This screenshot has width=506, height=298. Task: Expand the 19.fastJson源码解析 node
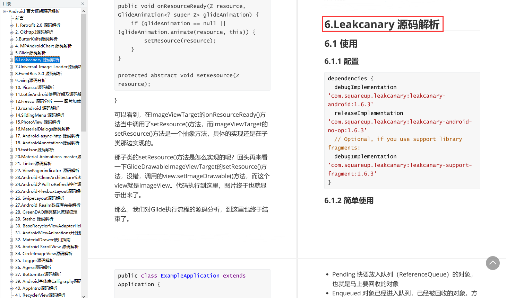click(11, 150)
